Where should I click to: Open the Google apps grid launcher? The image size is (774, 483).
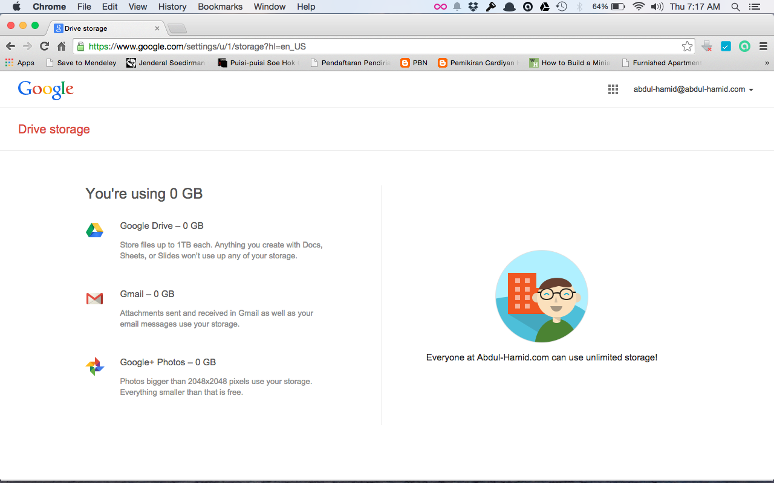point(613,89)
